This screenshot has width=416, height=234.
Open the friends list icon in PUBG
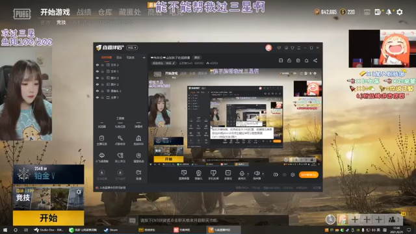(393, 220)
